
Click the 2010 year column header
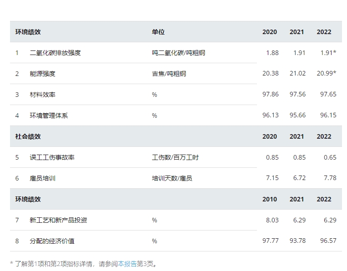coord(270,199)
